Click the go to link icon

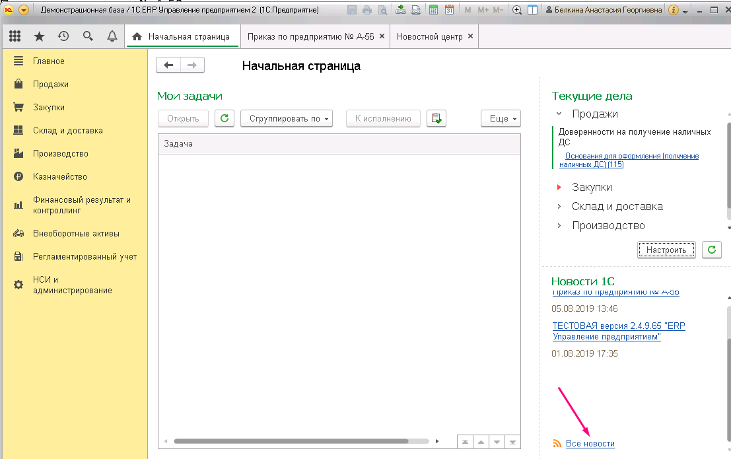(416, 9)
